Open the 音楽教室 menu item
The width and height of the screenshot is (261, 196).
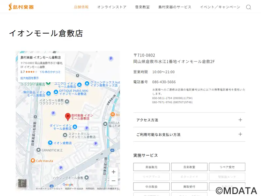142,7
